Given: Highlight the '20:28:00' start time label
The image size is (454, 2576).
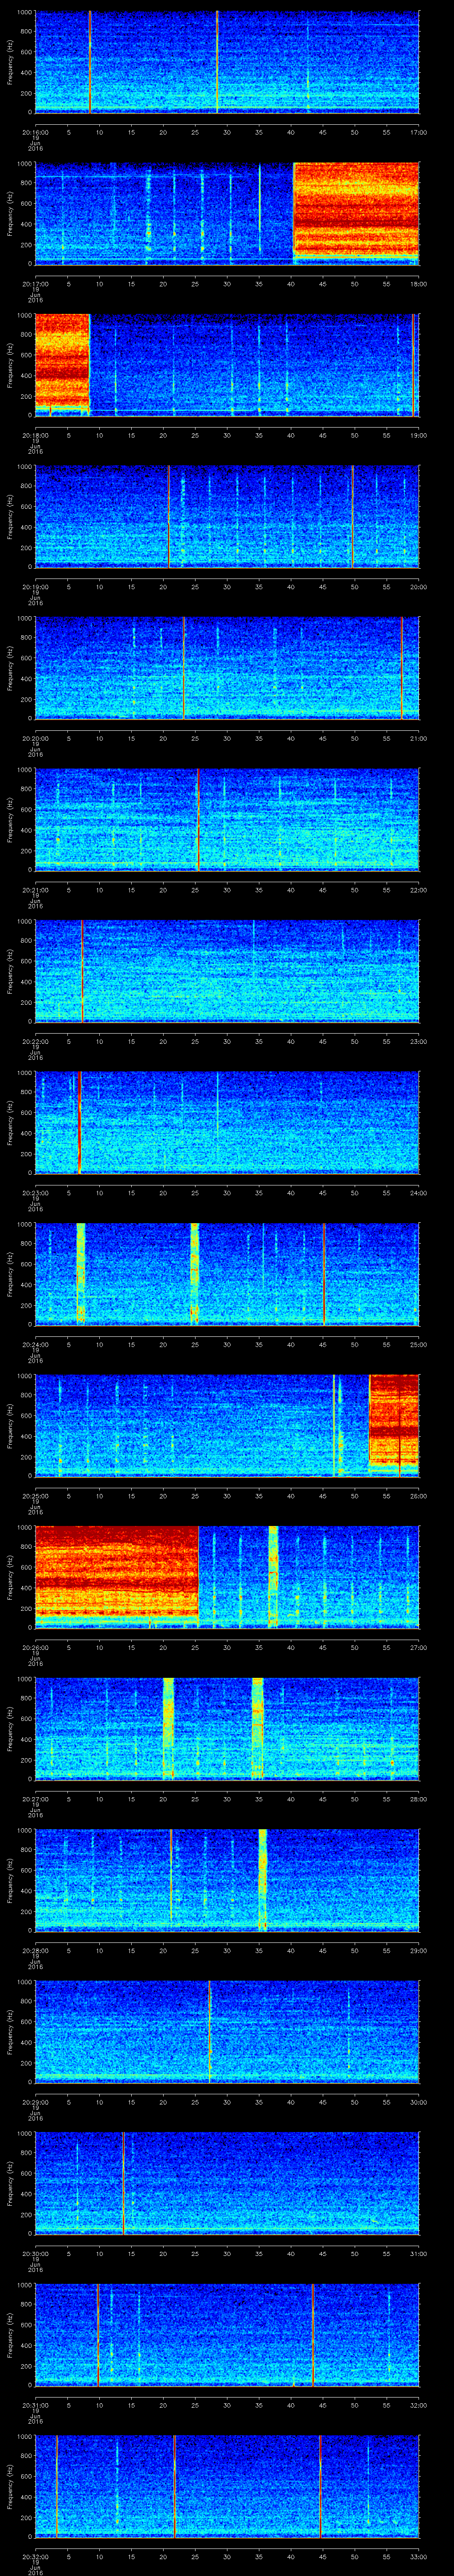Looking at the screenshot, I should pos(35,1950).
